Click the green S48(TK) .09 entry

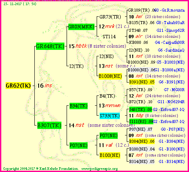pyautogui.click(x=140, y=110)
